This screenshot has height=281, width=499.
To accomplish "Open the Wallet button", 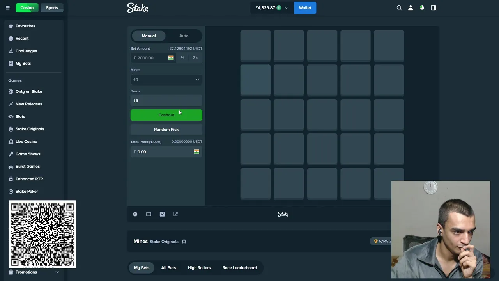I will (x=305, y=8).
